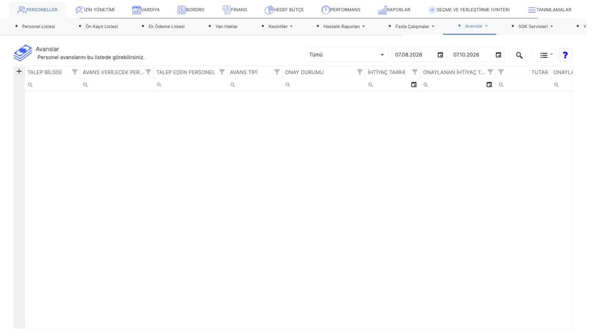Open the İzin Yönetimi module icon
Screen dimensions: 592x333
click(x=79, y=9)
